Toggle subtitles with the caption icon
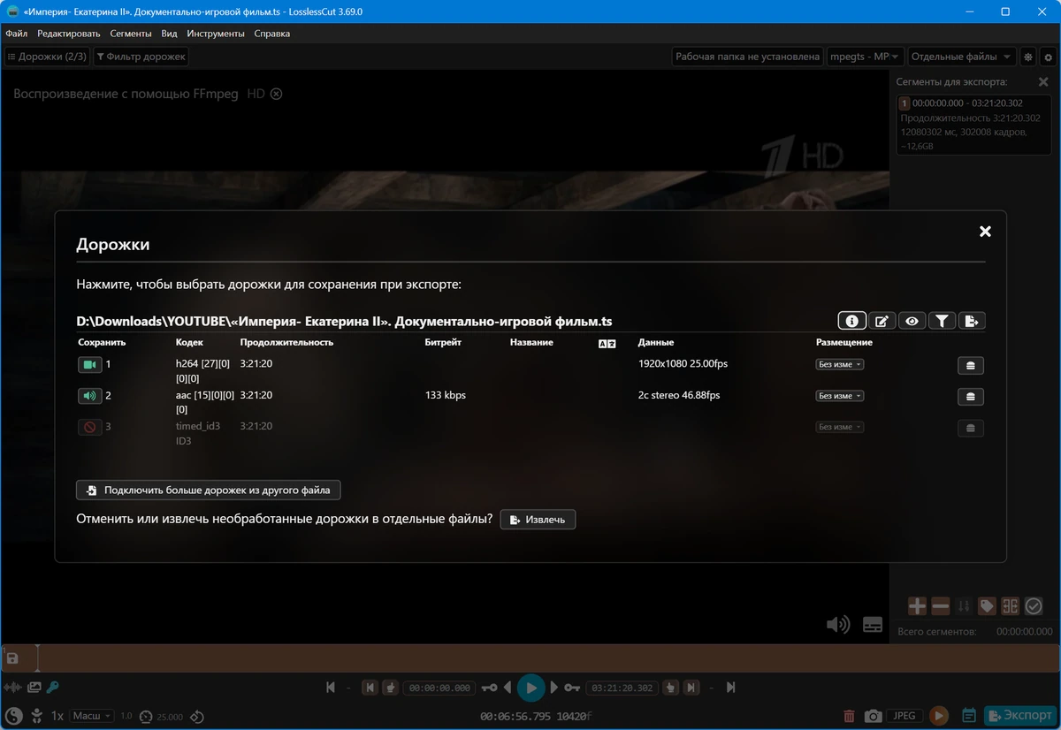This screenshot has width=1061, height=730. click(x=873, y=625)
